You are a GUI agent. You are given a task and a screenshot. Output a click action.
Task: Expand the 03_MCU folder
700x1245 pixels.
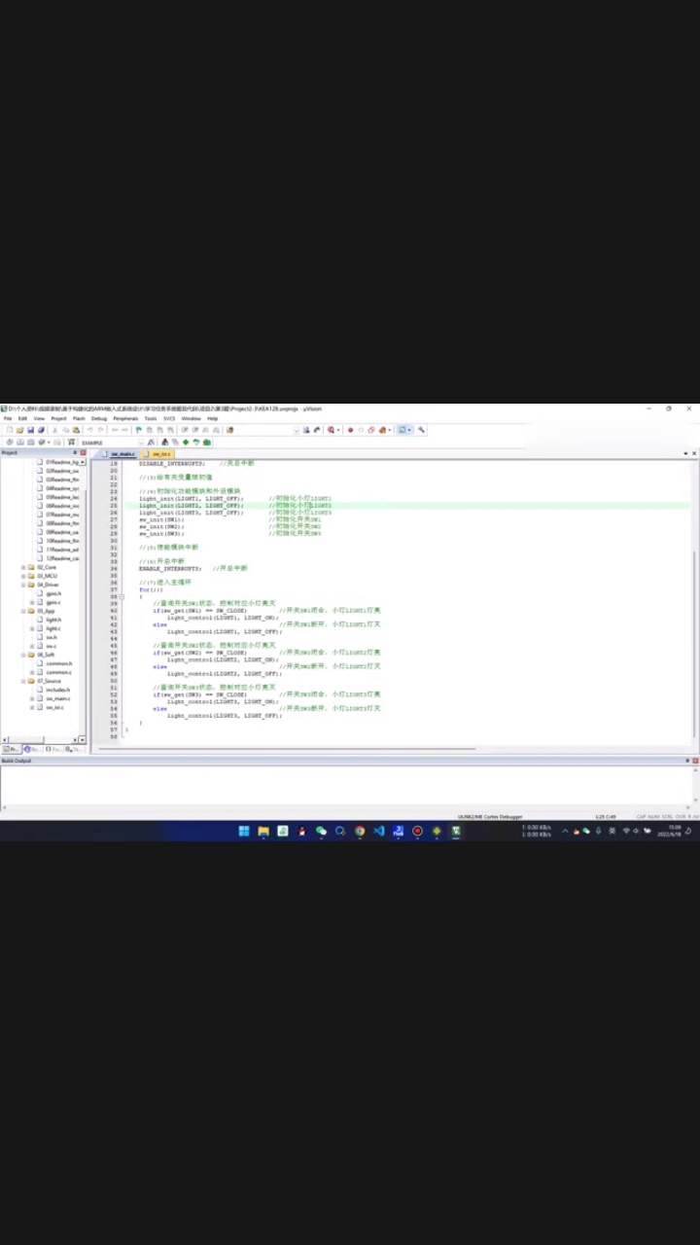23,576
